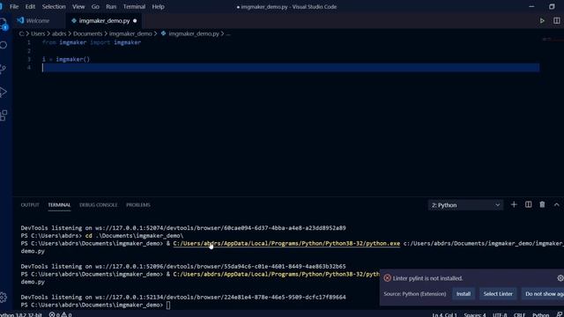Install pylint via Install button
The image size is (564, 317).
464,293
